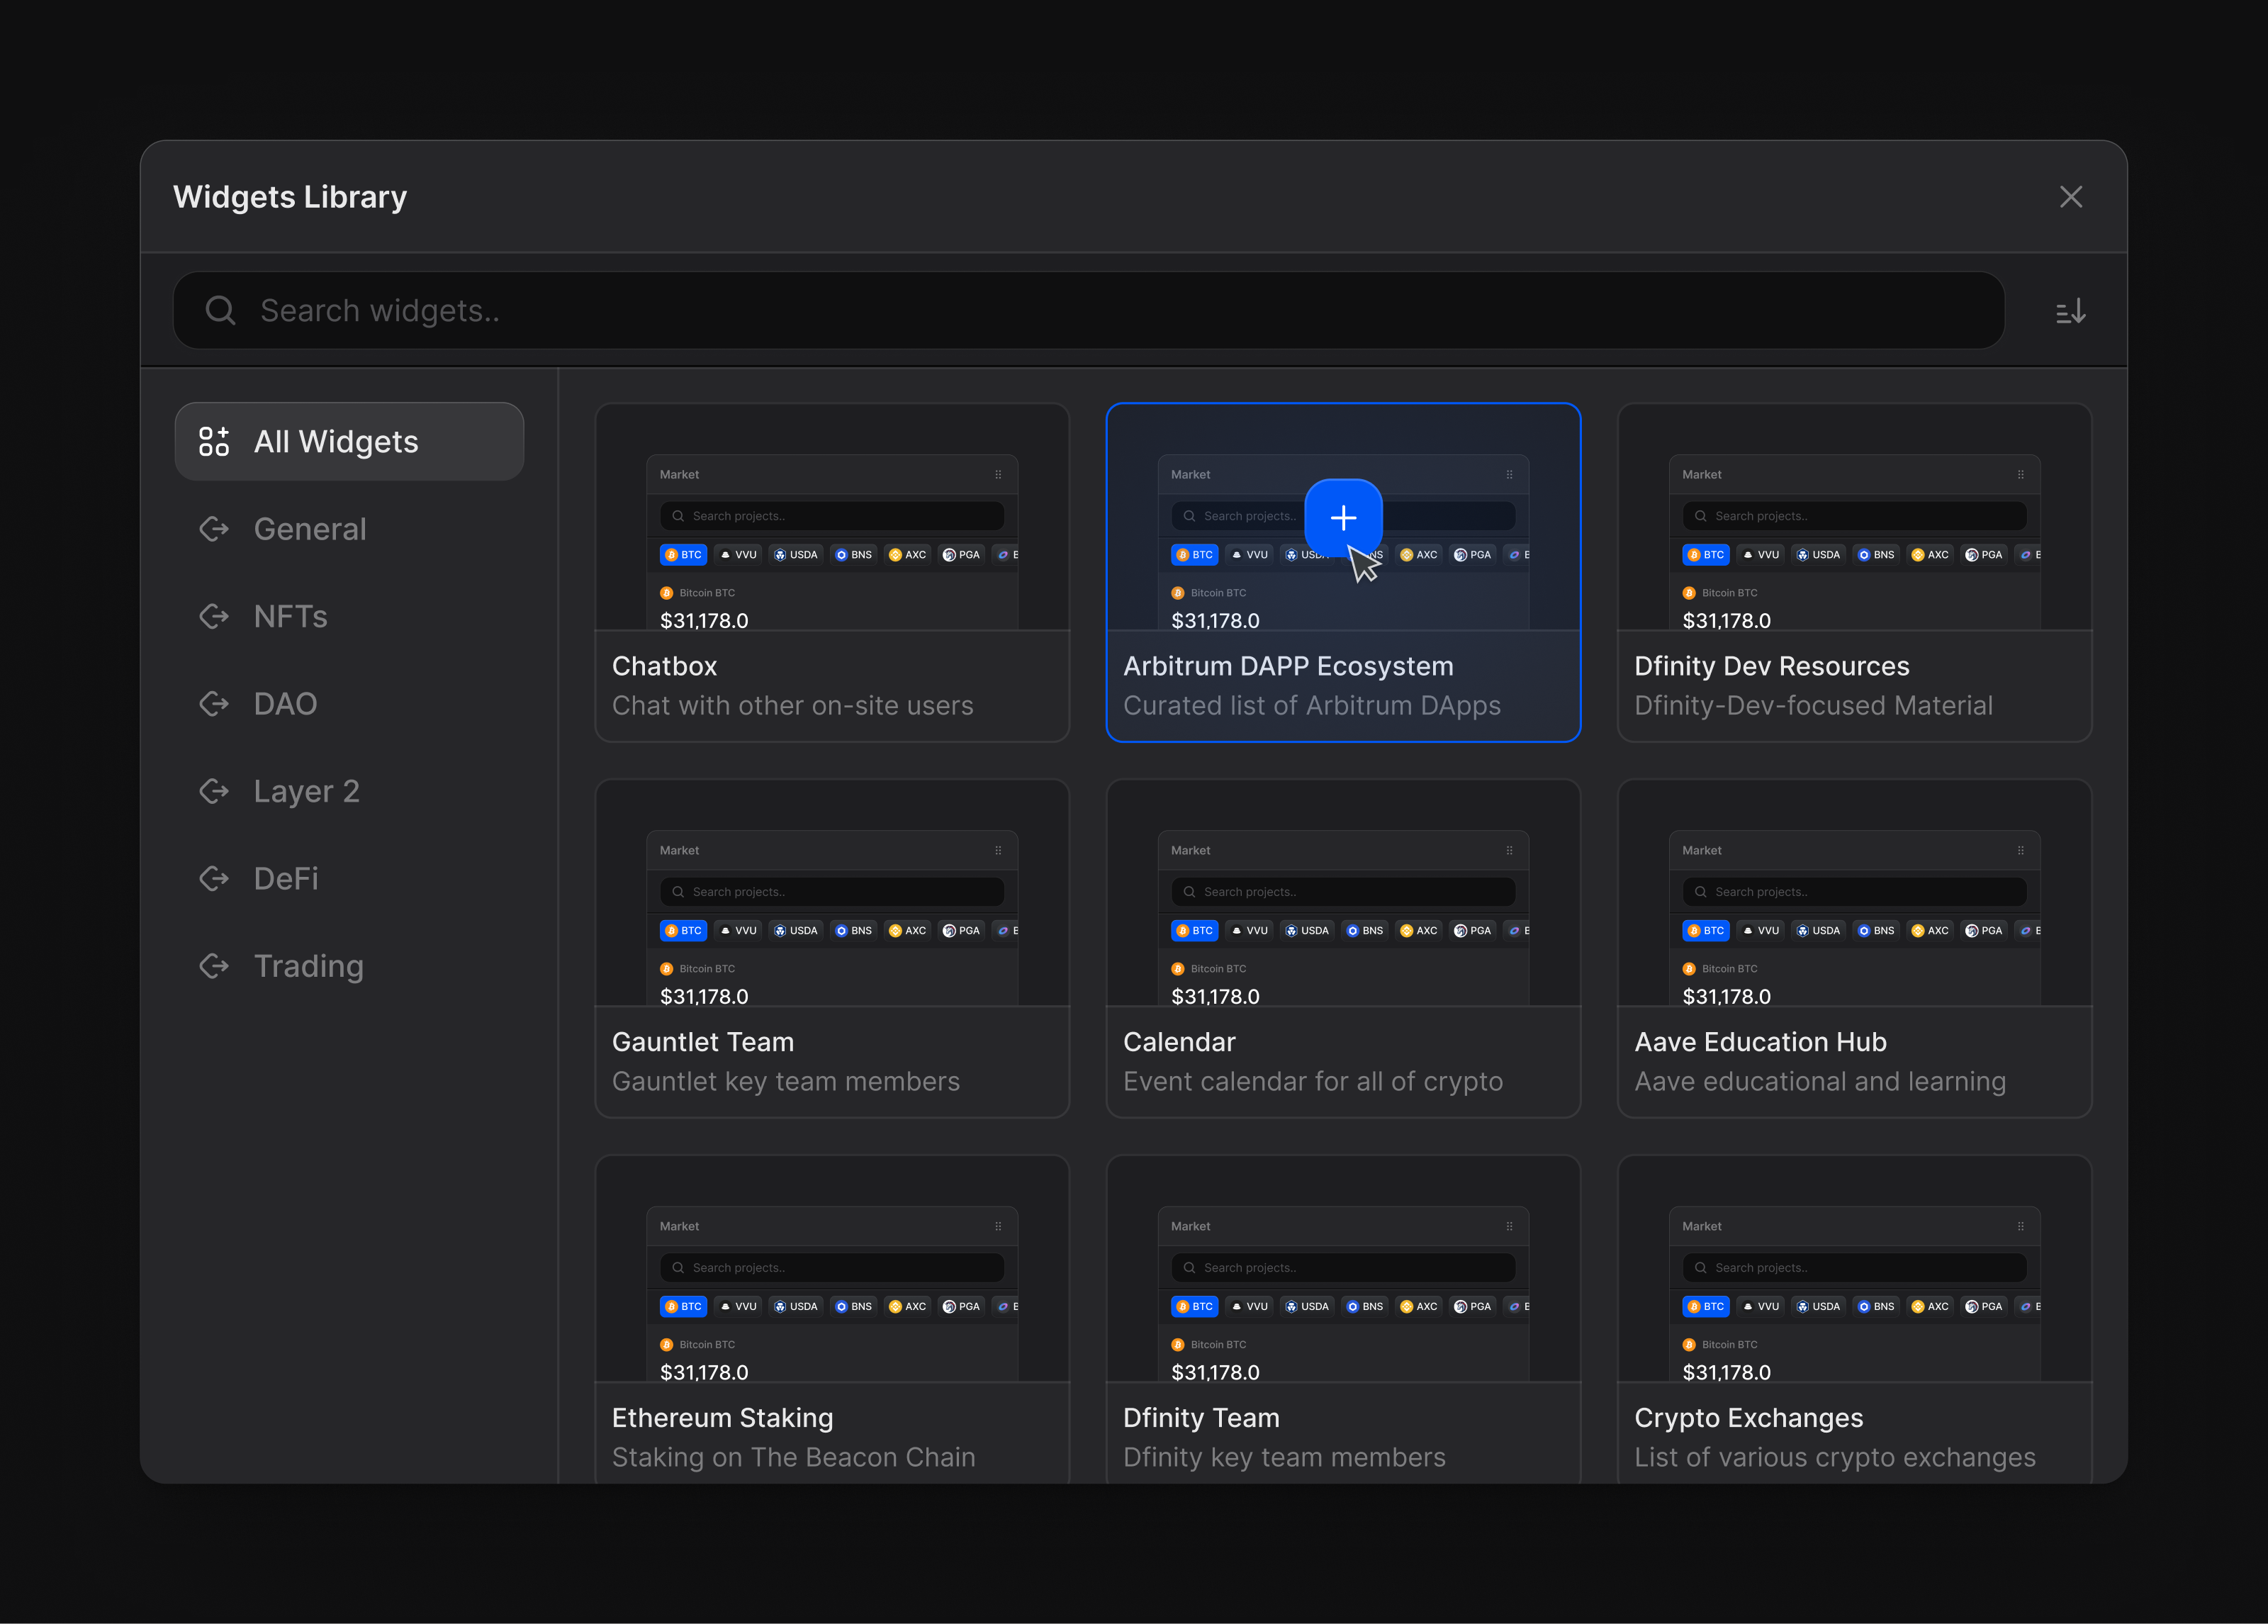Click the Bitcoin icon in Chatbox widget preview
Screen dimensions: 2268x1624
click(x=668, y=592)
